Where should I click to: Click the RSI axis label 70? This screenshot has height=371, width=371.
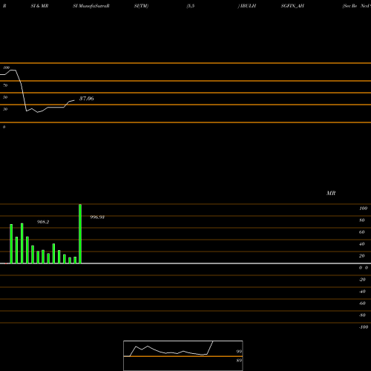[5, 85]
